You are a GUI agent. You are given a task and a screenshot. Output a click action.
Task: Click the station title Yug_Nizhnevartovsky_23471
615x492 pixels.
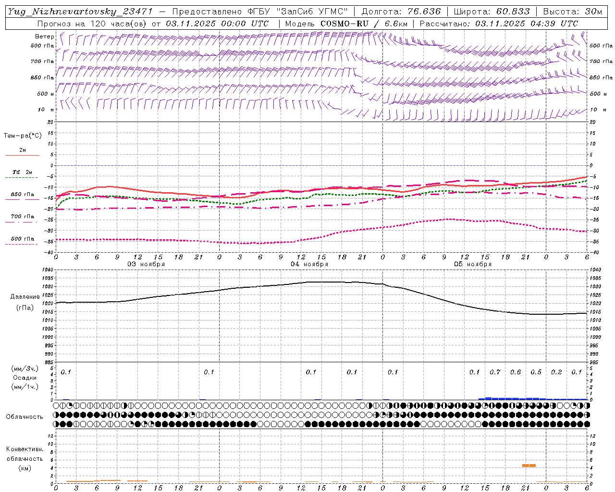point(80,12)
